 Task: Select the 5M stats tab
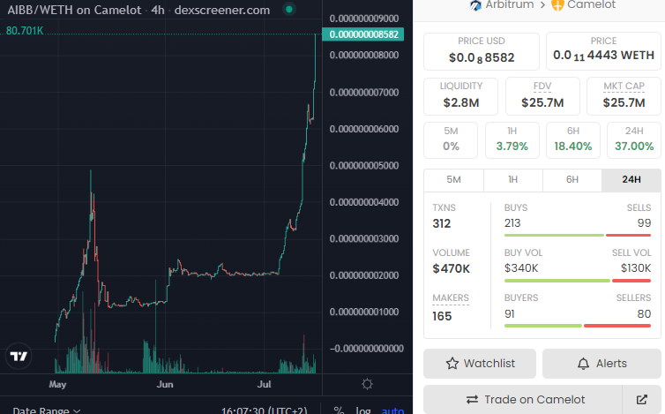(453, 179)
